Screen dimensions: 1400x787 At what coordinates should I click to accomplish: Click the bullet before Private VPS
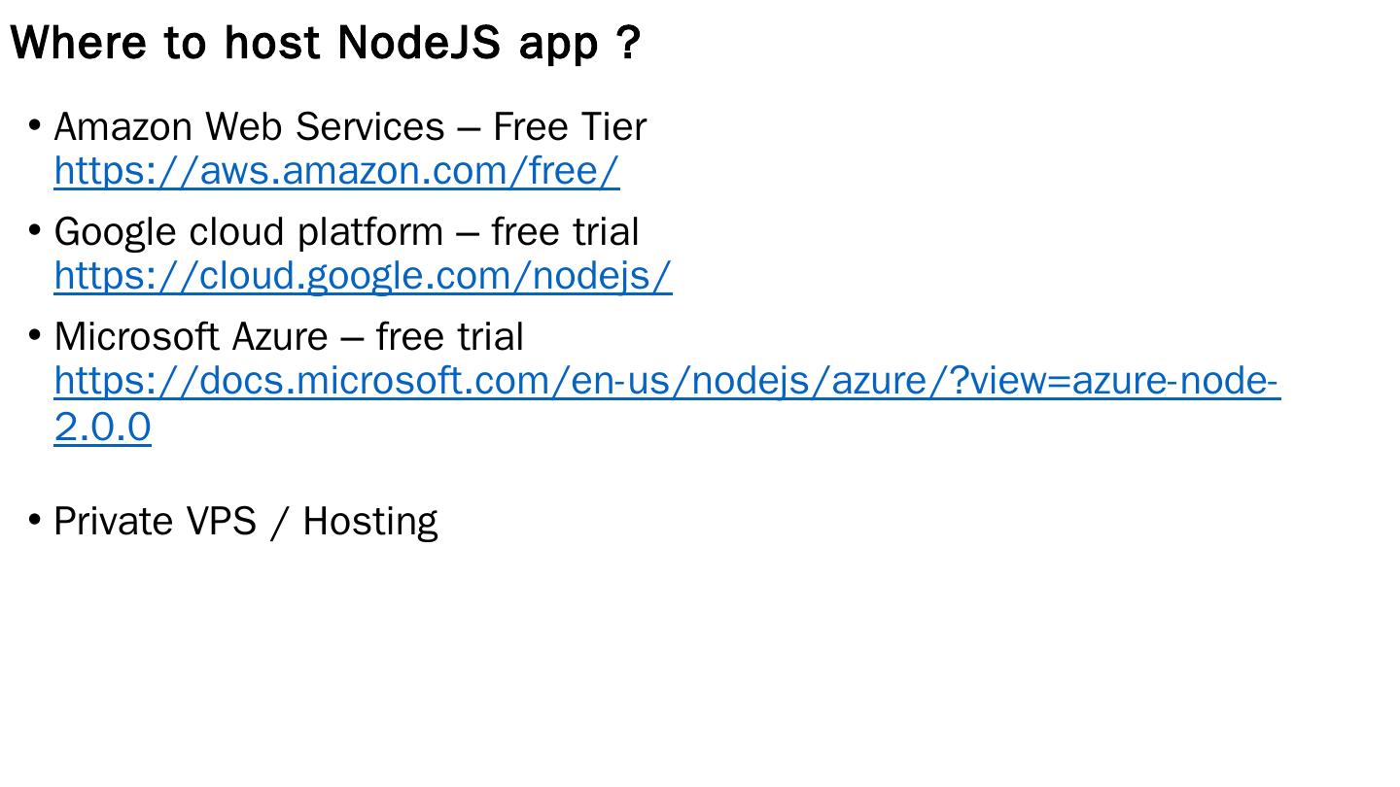point(35,521)
